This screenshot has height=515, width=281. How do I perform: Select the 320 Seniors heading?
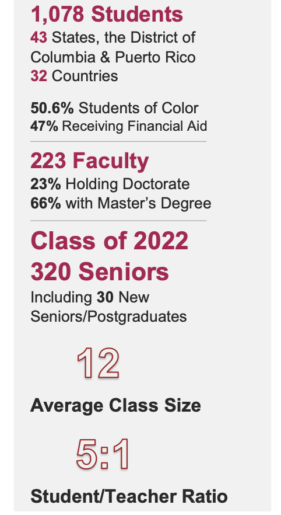point(100,272)
